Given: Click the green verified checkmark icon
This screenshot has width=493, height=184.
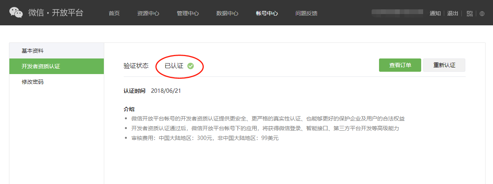Looking at the screenshot, I should coord(190,66).
